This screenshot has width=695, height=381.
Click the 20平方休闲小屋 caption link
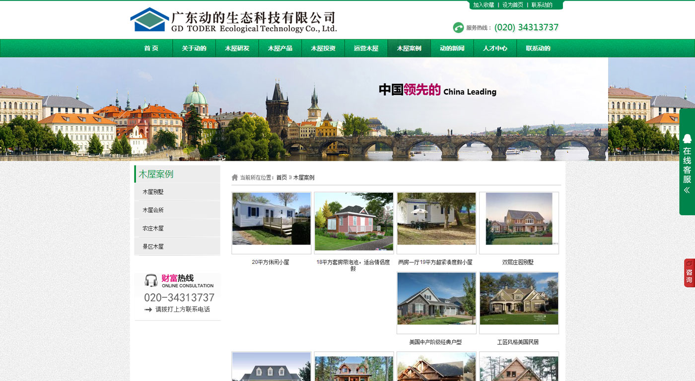tap(271, 262)
